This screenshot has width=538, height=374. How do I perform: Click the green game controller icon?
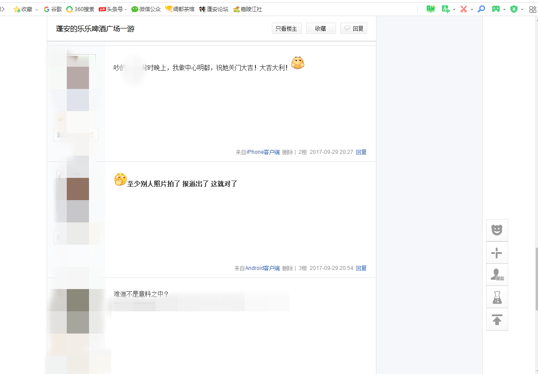click(496, 9)
